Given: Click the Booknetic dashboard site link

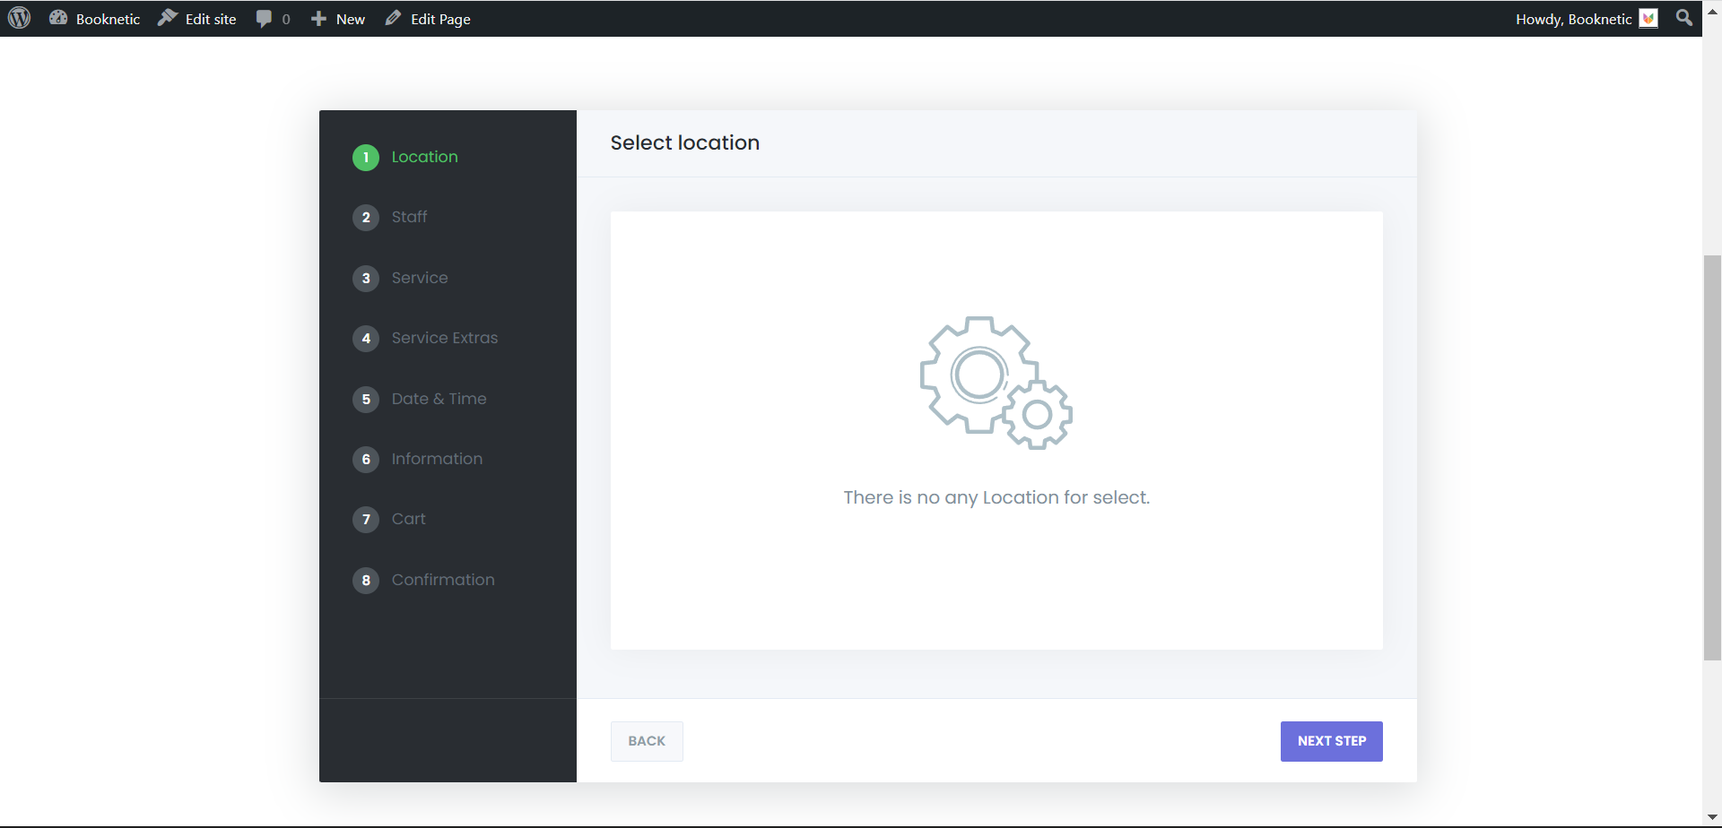Looking at the screenshot, I should 94,19.
